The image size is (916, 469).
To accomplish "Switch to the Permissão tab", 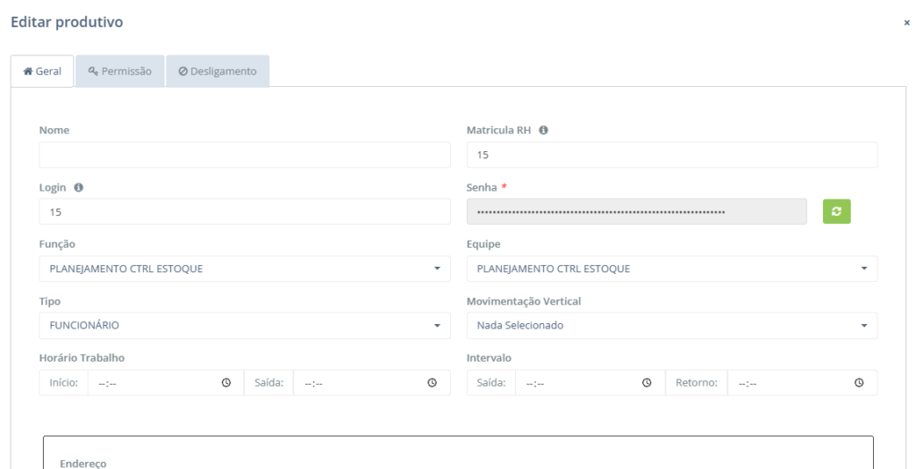I will tap(120, 72).
